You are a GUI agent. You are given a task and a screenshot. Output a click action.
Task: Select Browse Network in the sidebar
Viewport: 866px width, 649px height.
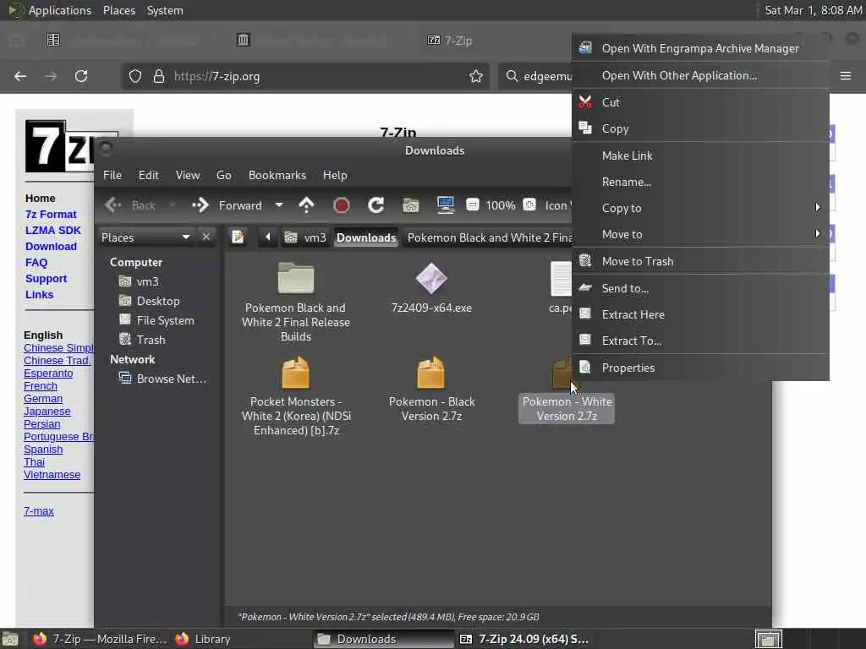point(171,379)
